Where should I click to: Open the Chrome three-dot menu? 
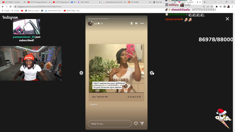(232, 7)
